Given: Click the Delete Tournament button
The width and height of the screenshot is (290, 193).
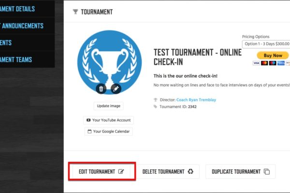Looking at the screenshot, I should click(x=168, y=172).
